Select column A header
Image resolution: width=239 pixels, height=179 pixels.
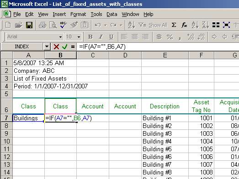[x=28, y=55]
